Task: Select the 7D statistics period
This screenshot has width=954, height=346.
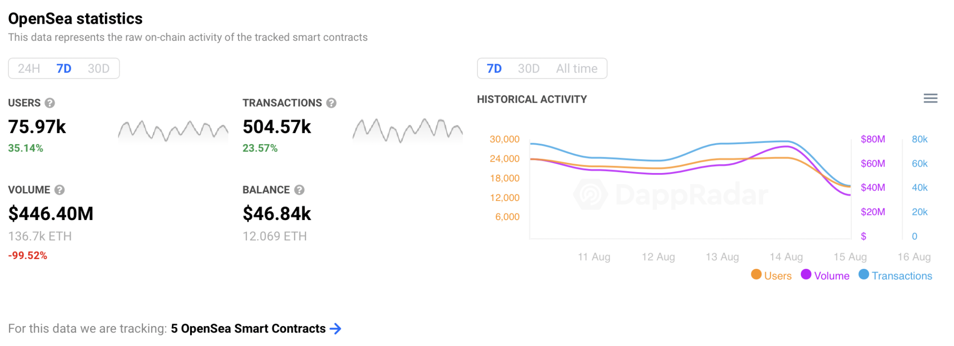Action: coord(64,69)
